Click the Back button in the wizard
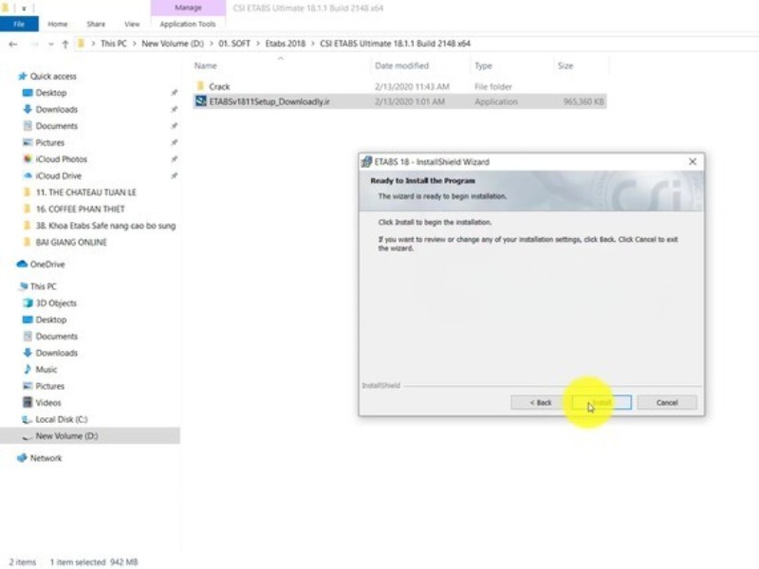This screenshot has height=569, width=759. (539, 402)
